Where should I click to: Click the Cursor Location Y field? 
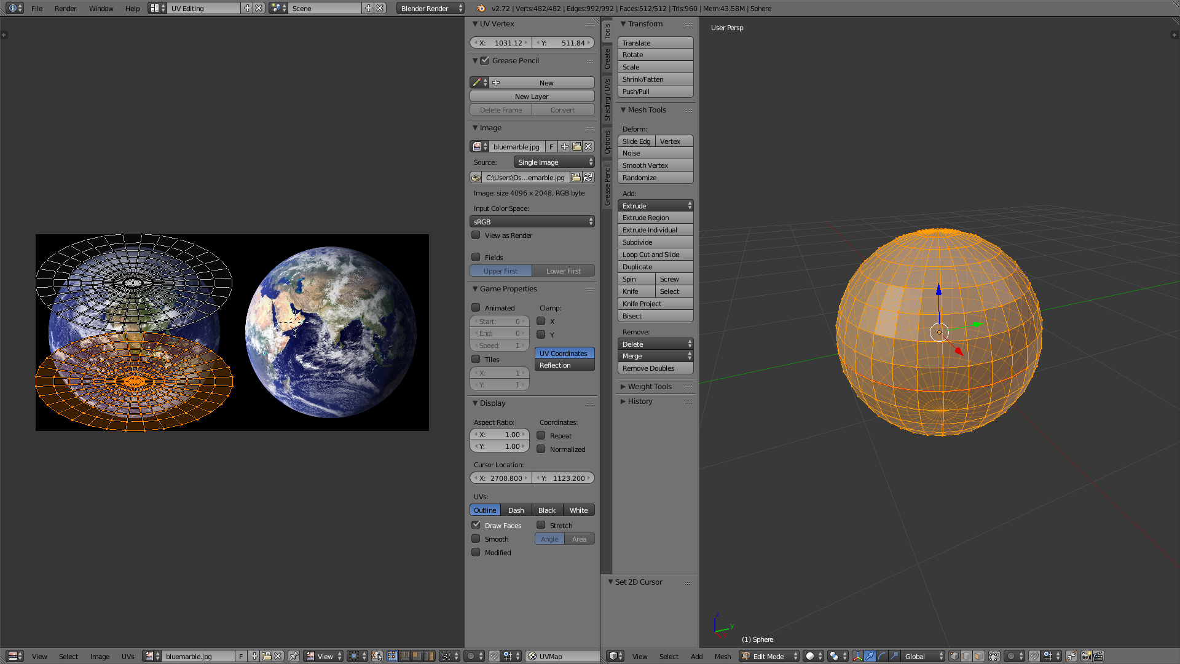(564, 478)
